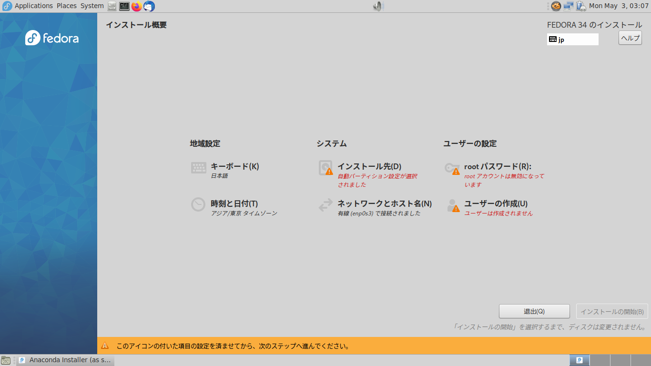Click the インストールの開始(B) begin installation button
Viewport: 651px width, 366px height.
pos(612,311)
